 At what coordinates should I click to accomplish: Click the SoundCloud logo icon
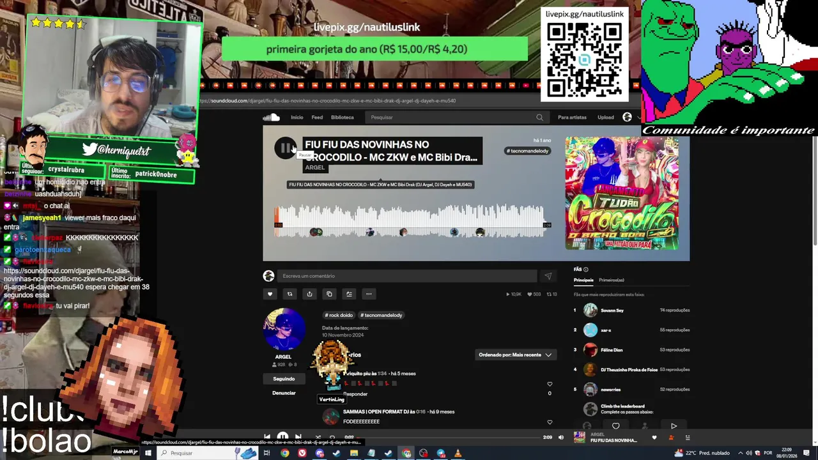coord(271,117)
